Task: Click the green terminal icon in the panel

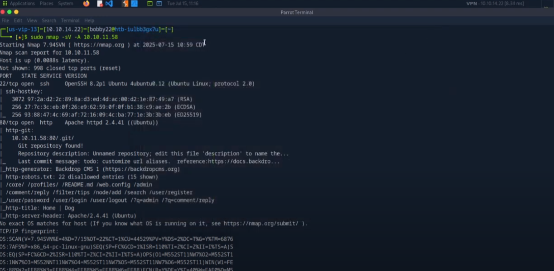Action: click(x=150, y=4)
